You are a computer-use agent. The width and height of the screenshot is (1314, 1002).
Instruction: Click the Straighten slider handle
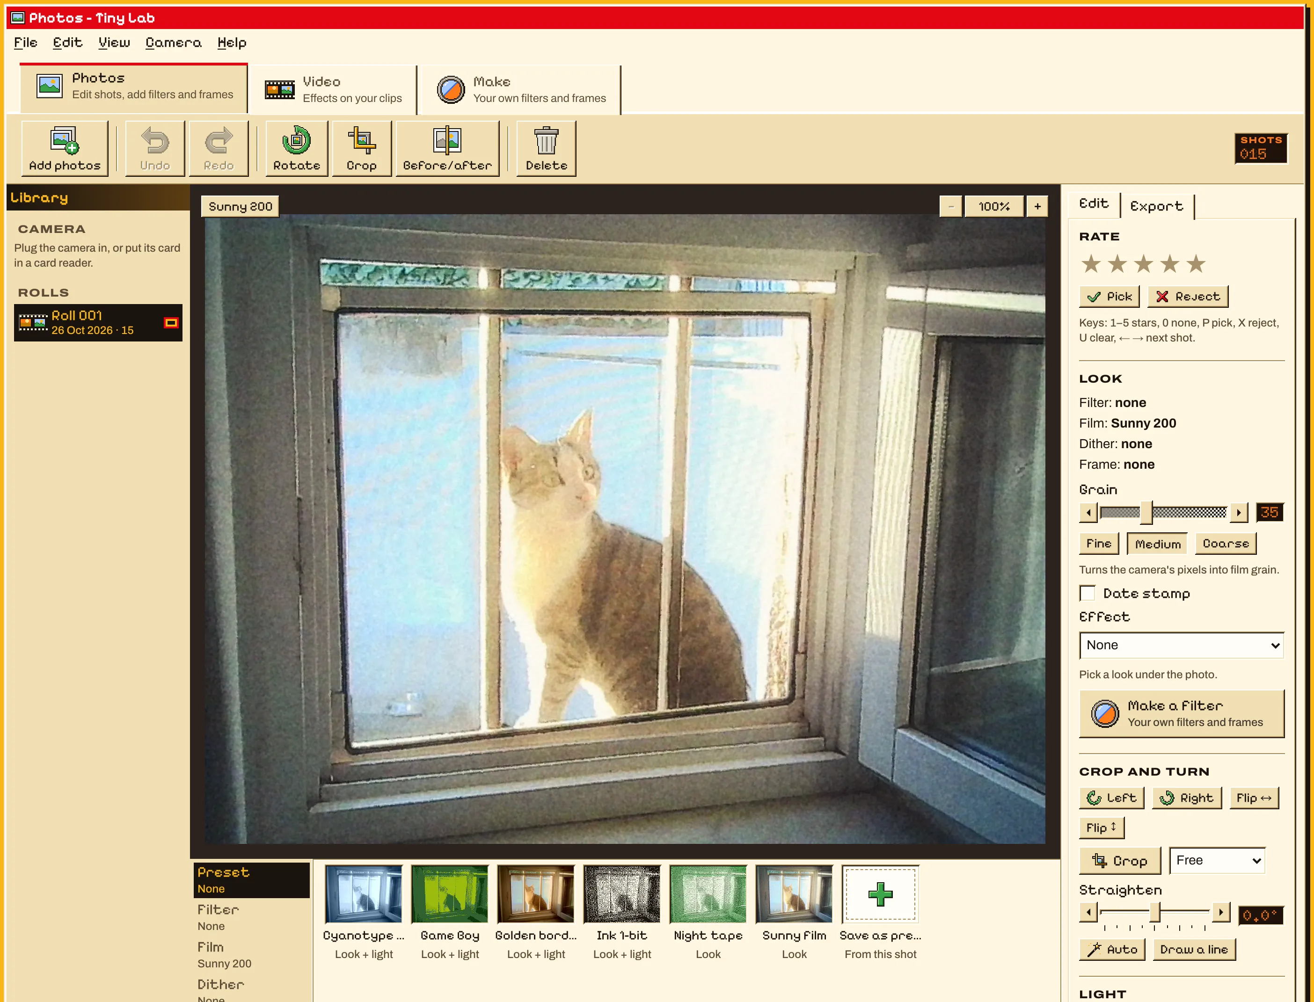point(1155,912)
